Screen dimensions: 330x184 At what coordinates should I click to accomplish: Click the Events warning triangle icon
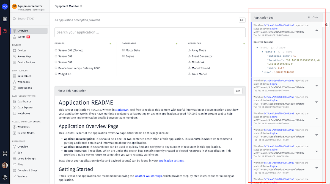click(15, 37)
